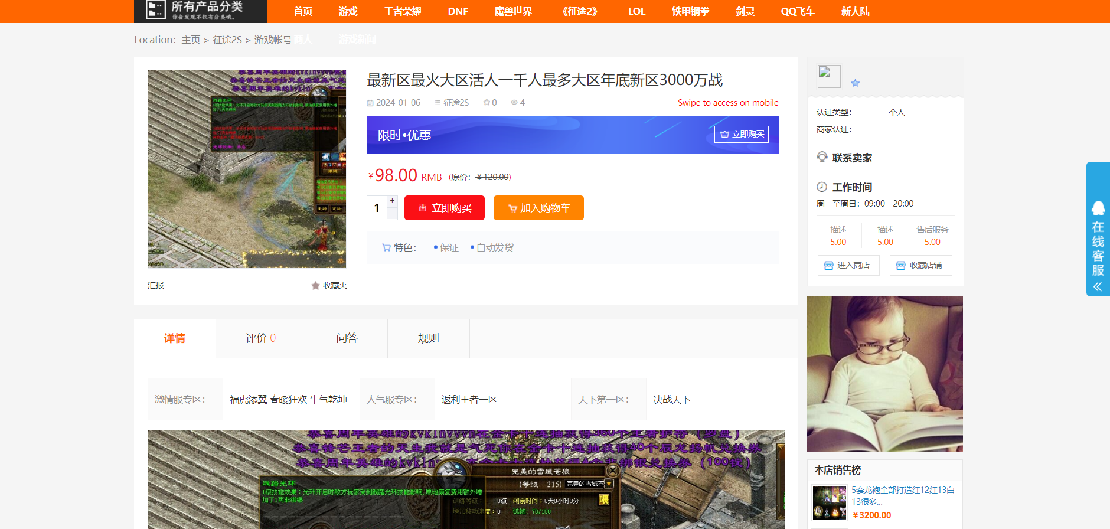This screenshot has height=529, width=1110.
Task: Click Swipe to access on mobile
Action: click(x=728, y=103)
